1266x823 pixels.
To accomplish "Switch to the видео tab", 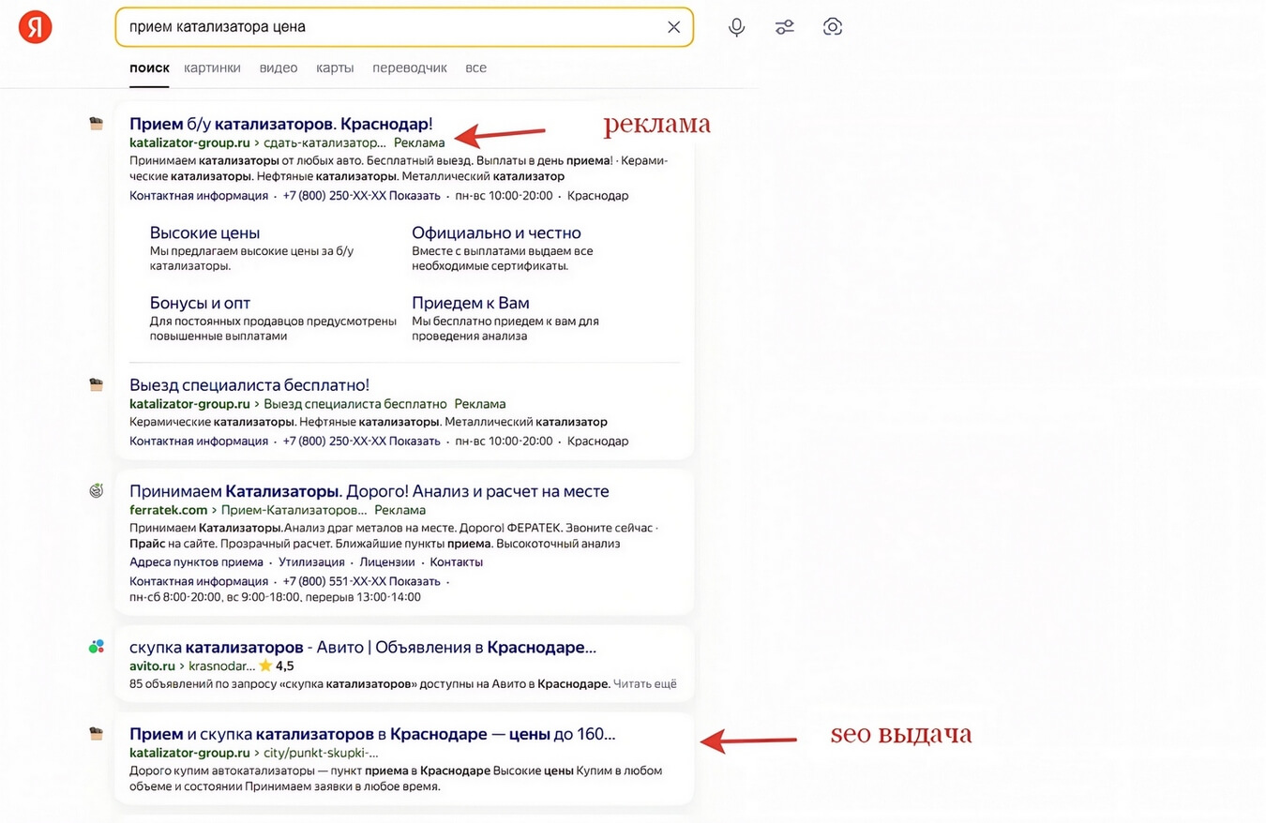I will 279,67.
